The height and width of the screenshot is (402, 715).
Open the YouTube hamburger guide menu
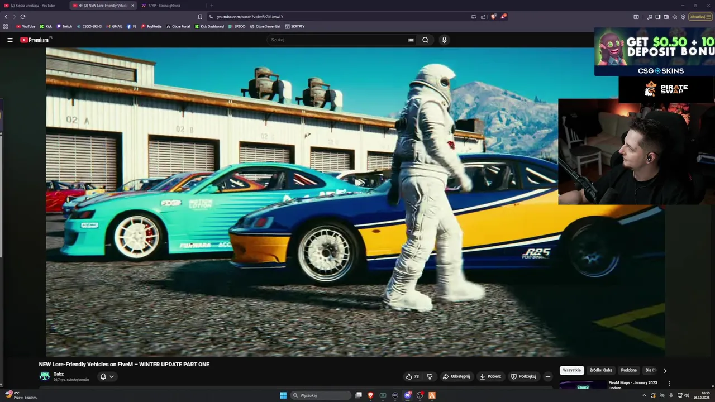[x=9, y=40]
